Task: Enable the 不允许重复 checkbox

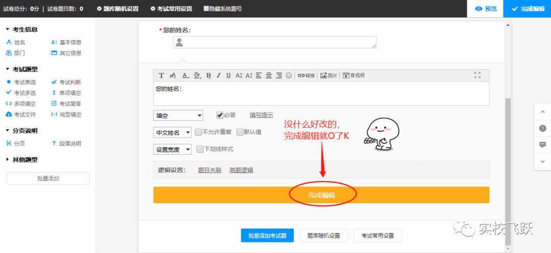Action: pos(198,132)
